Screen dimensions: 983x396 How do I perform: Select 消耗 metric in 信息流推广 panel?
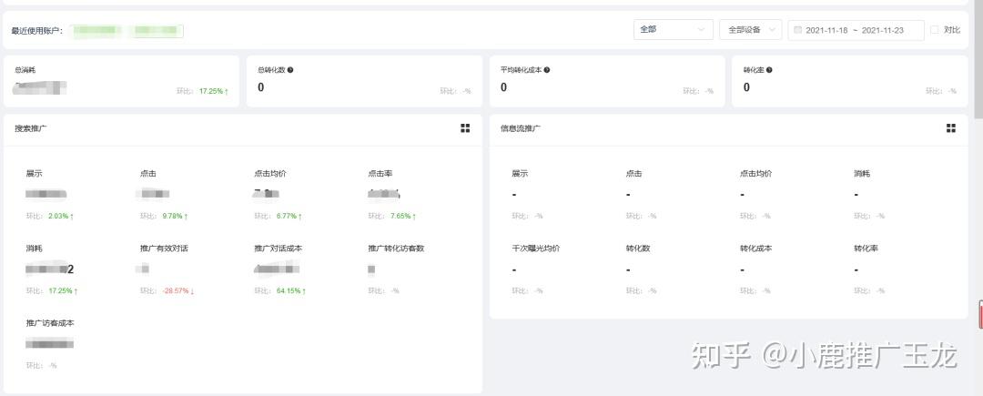[x=862, y=174]
